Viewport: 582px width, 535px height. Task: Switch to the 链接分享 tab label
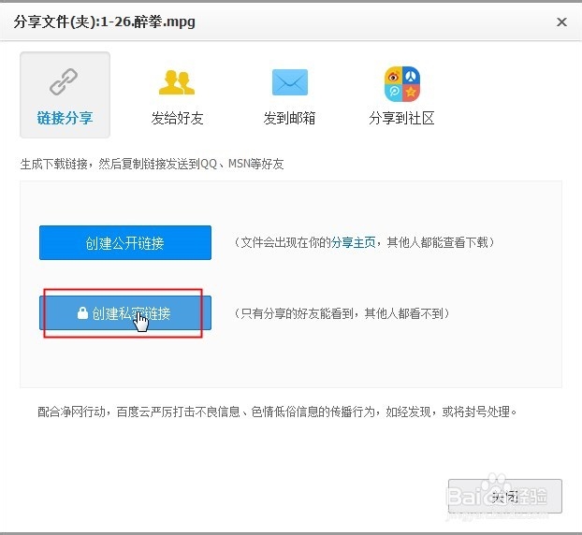[65, 119]
